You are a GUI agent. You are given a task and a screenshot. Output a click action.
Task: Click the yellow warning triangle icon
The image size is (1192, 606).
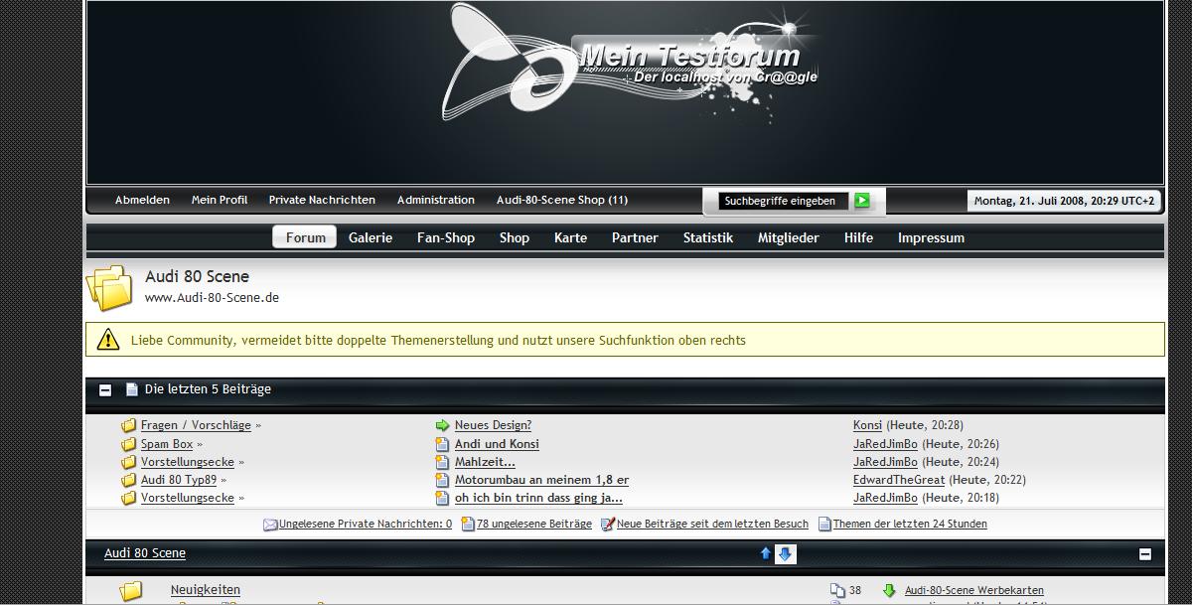click(108, 340)
